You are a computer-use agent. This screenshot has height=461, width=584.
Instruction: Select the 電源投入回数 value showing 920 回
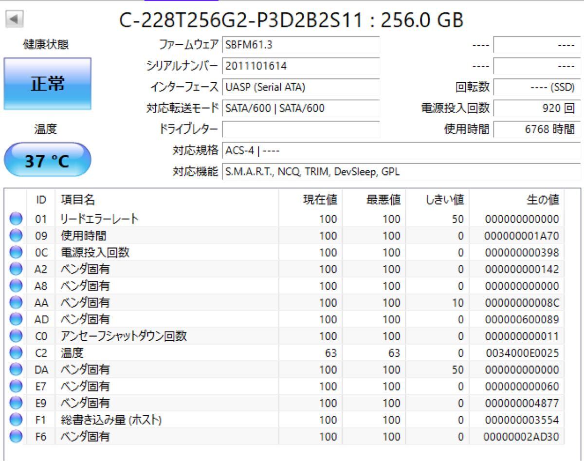click(535, 108)
